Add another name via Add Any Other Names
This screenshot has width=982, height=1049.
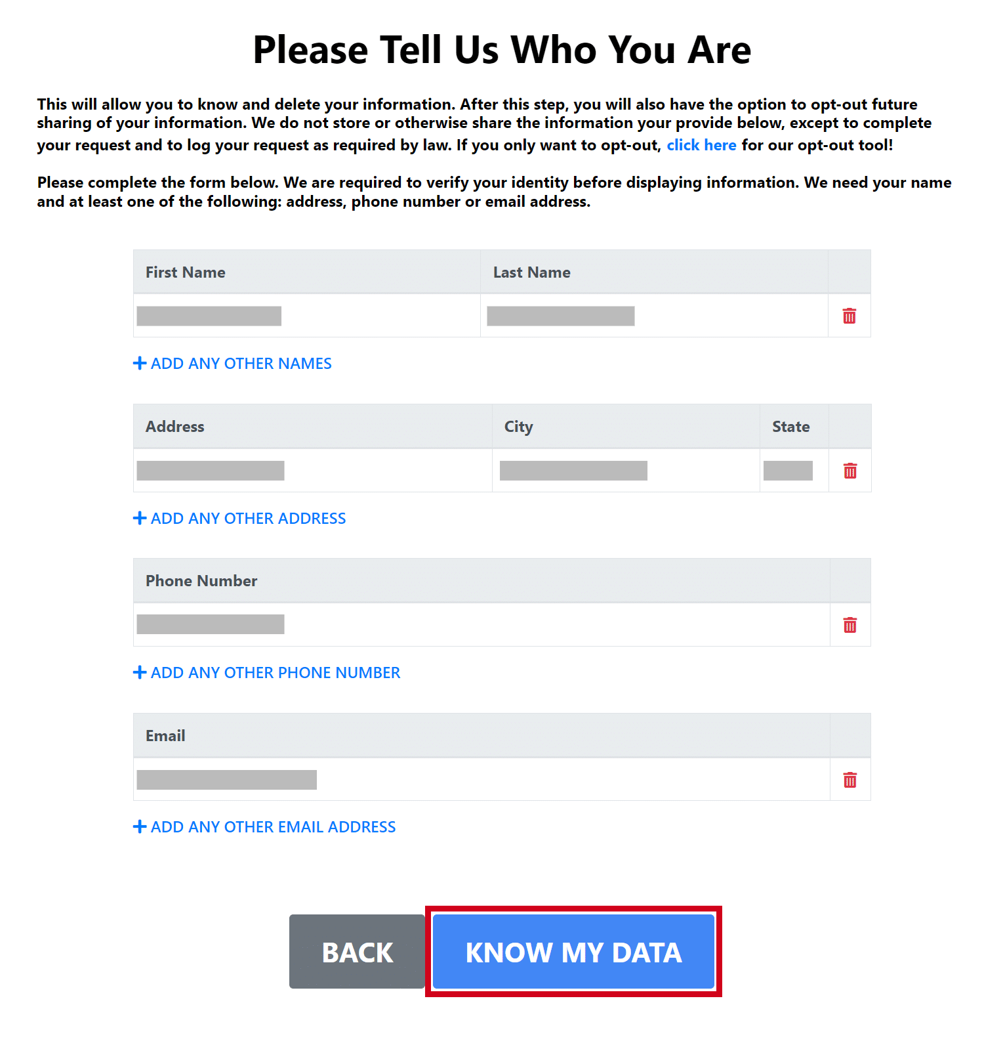tap(241, 364)
